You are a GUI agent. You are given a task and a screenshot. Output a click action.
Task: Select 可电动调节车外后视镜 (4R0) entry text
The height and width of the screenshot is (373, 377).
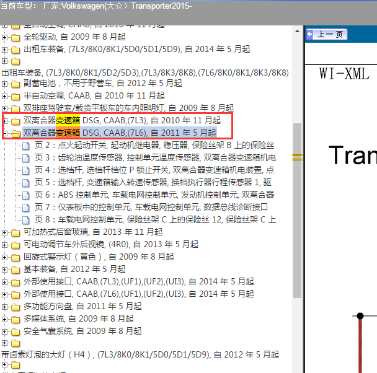[x=111, y=244]
